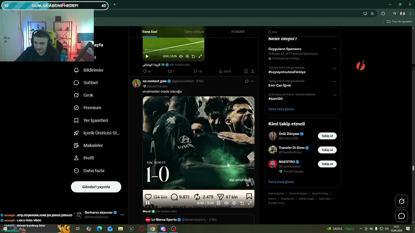Open Makaleler articles page
The height and width of the screenshot is (233, 415).
coord(89,146)
